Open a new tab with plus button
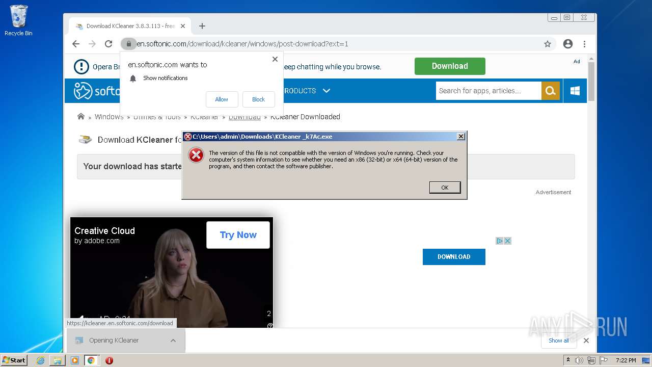 click(202, 26)
